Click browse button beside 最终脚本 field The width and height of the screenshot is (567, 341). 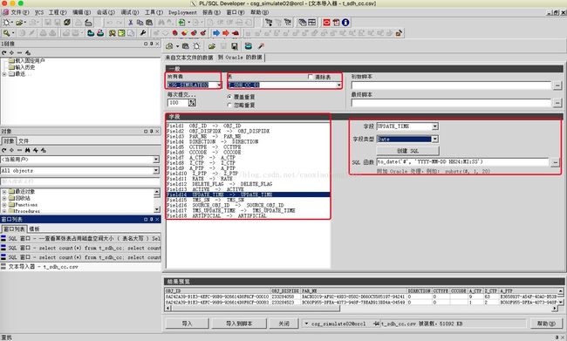[x=557, y=103]
